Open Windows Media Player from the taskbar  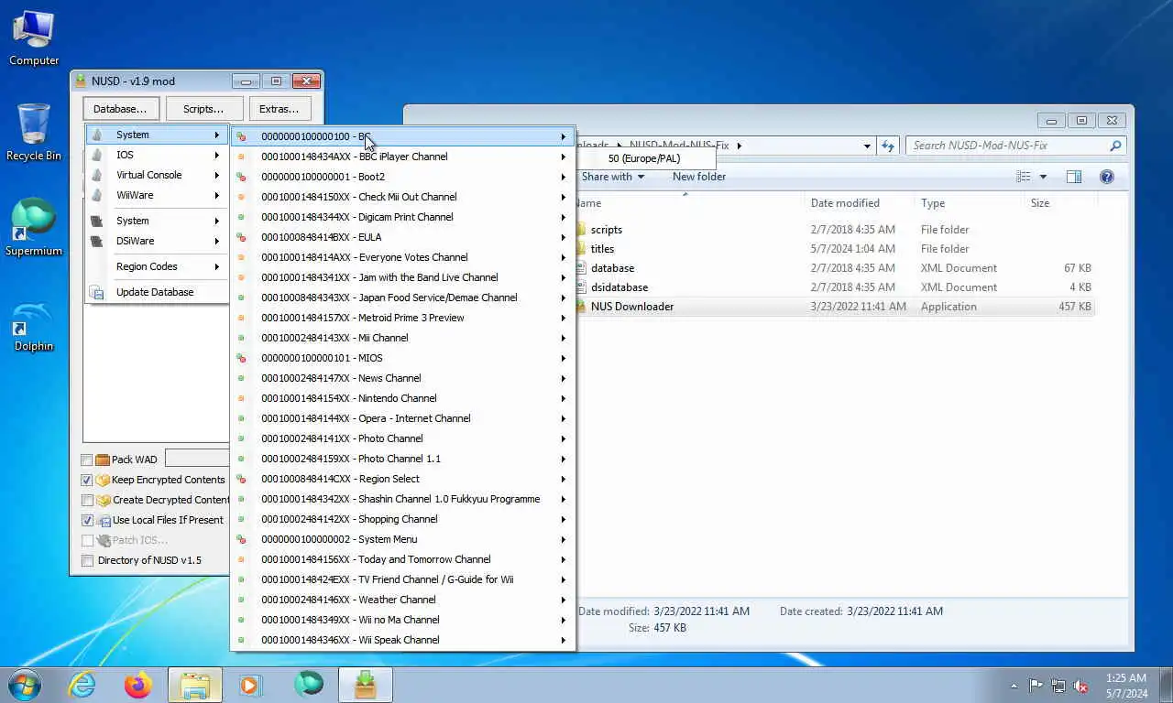pyautogui.click(x=249, y=685)
